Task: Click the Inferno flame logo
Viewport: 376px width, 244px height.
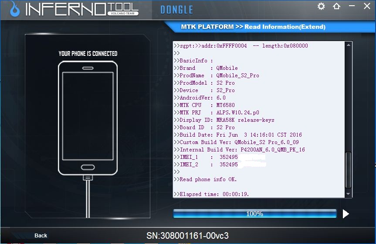Action: [x=15, y=9]
